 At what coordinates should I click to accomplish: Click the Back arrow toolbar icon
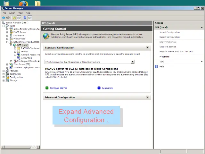coord(4,18)
